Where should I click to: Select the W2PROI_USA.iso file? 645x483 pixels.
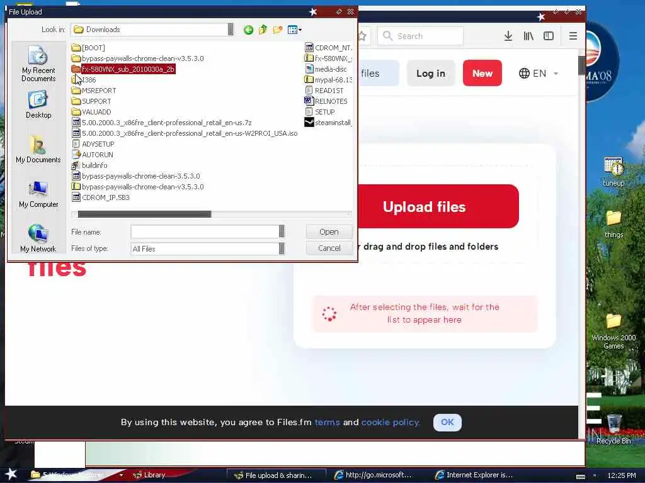(x=185, y=133)
